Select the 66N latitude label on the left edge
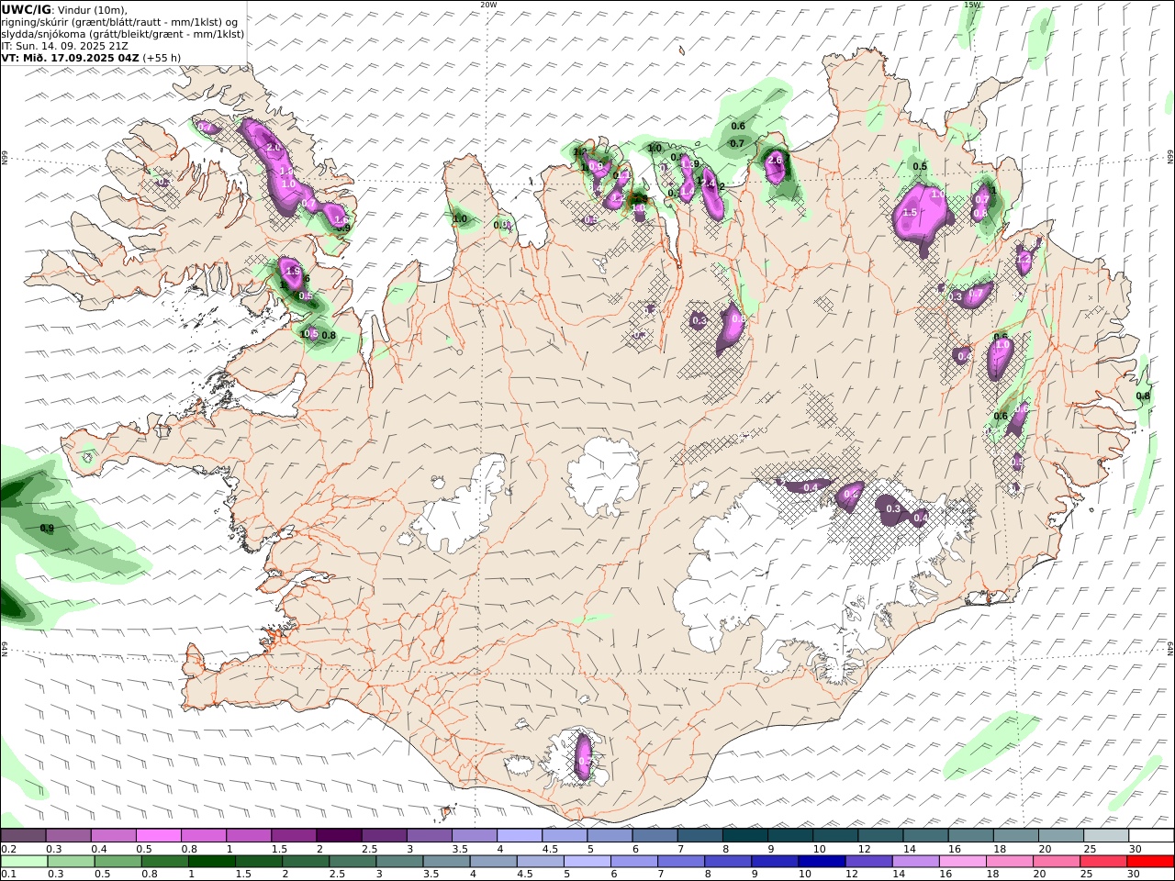The image size is (1175, 881). point(4,158)
